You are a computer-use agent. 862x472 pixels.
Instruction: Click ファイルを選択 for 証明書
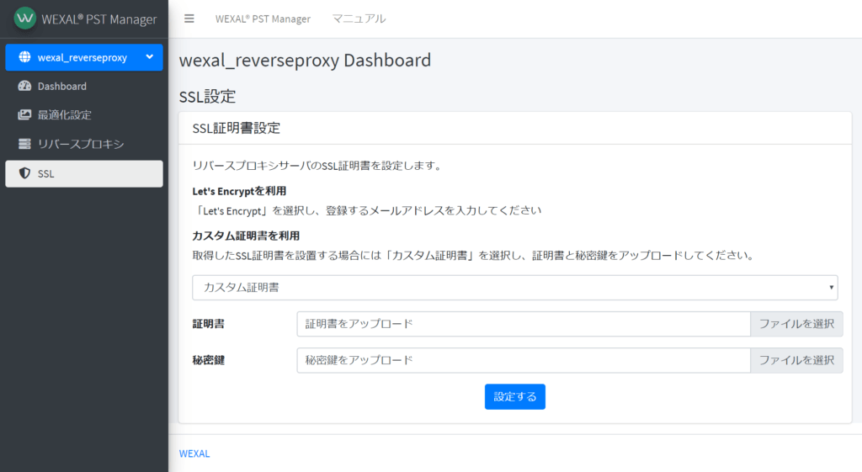coord(796,324)
